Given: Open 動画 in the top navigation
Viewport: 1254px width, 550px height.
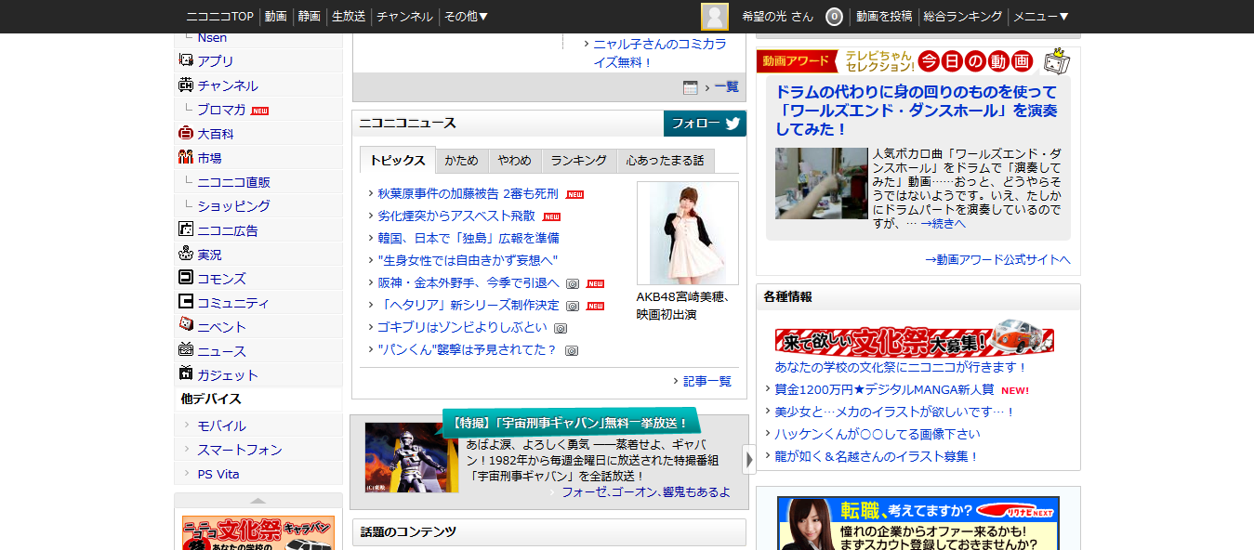Looking at the screenshot, I should coord(275,17).
